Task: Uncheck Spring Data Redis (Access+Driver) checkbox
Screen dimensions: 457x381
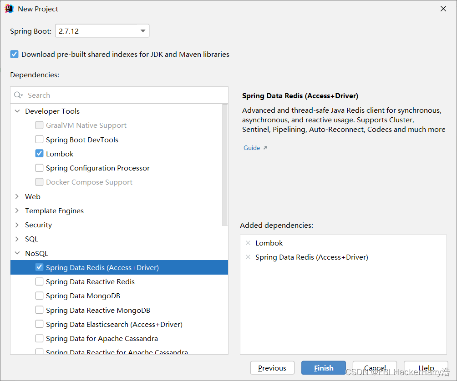Action: [x=39, y=267]
